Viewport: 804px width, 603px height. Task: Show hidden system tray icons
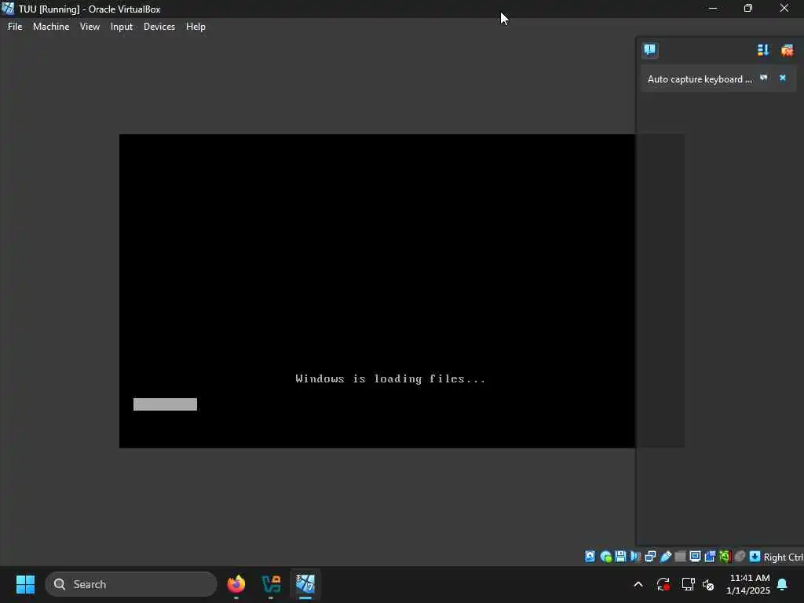(638, 584)
